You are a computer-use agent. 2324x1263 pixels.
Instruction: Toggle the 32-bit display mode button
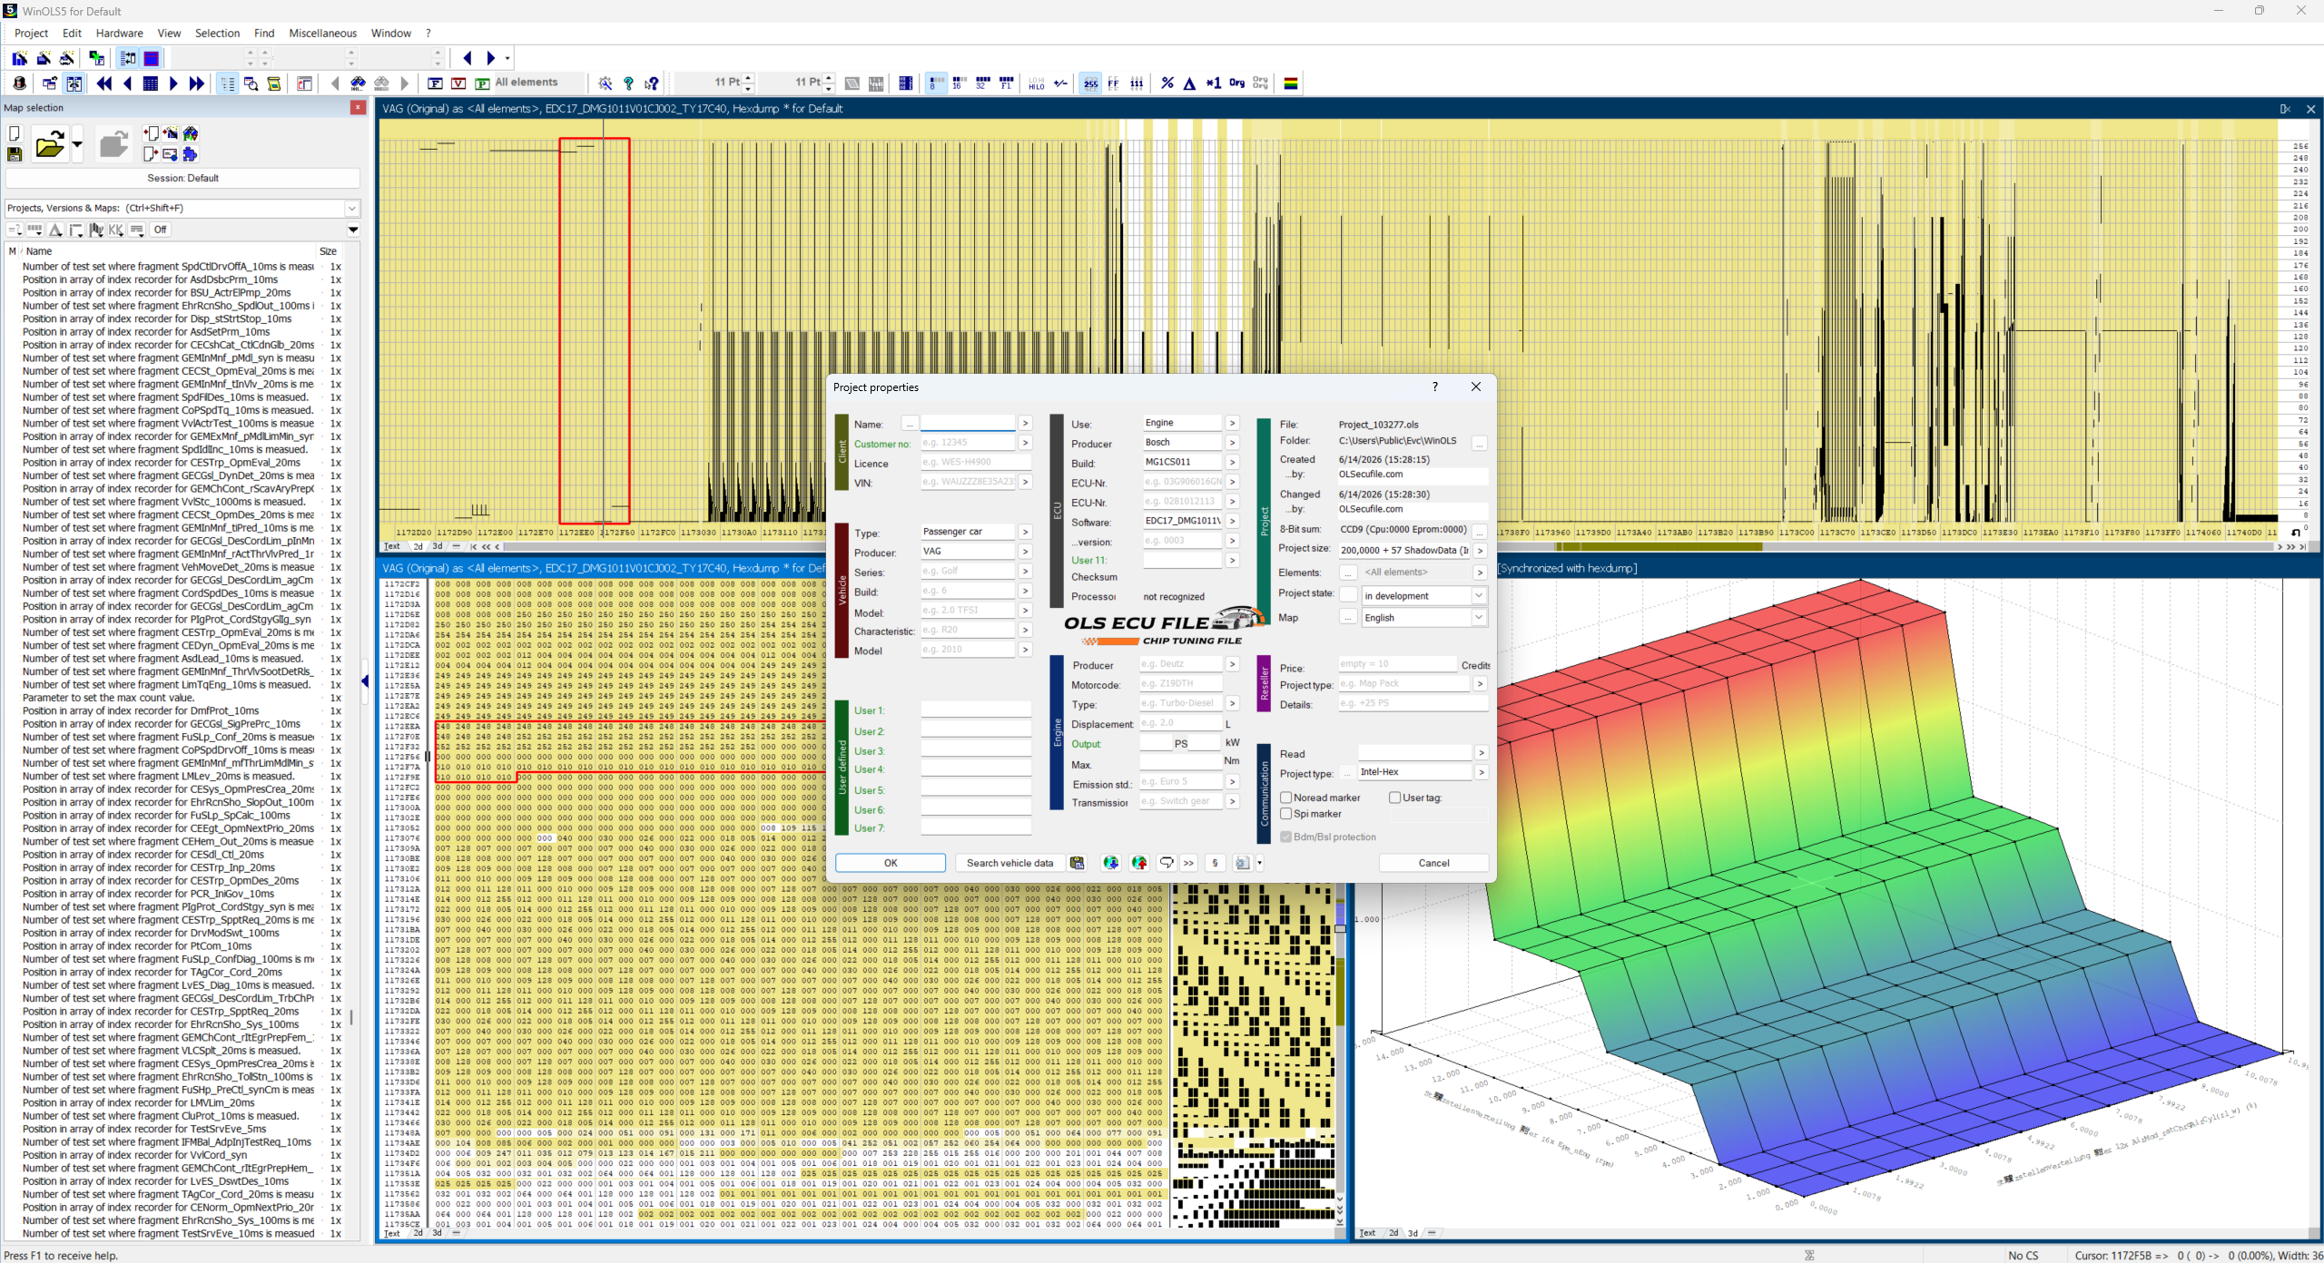[982, 83]
